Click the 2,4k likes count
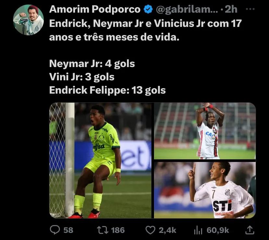 click(x=167, y=230)
